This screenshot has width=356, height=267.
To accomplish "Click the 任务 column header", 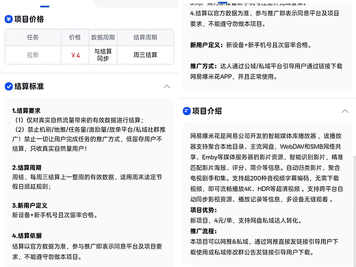I will point(33,38).
